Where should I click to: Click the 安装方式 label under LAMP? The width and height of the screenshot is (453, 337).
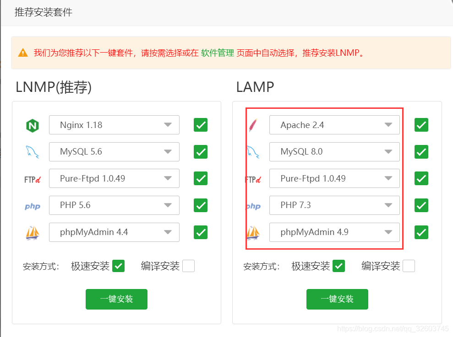pyautogui.click(x=262, y=266)
